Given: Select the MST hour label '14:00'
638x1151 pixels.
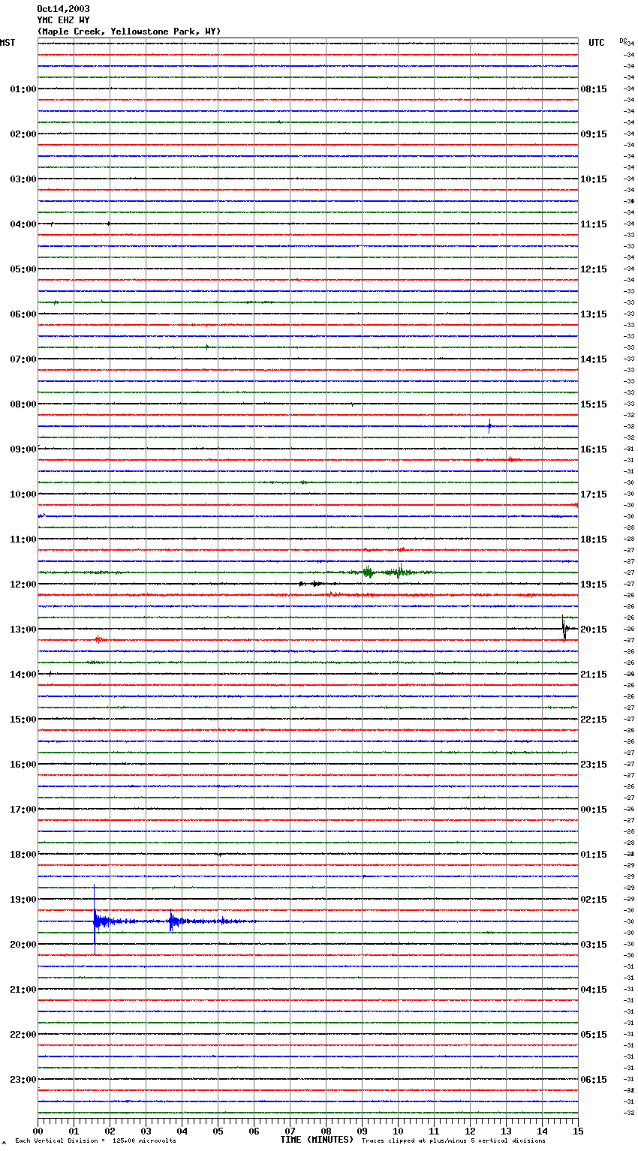Looking at the screenshot, I should pos(23,675).
